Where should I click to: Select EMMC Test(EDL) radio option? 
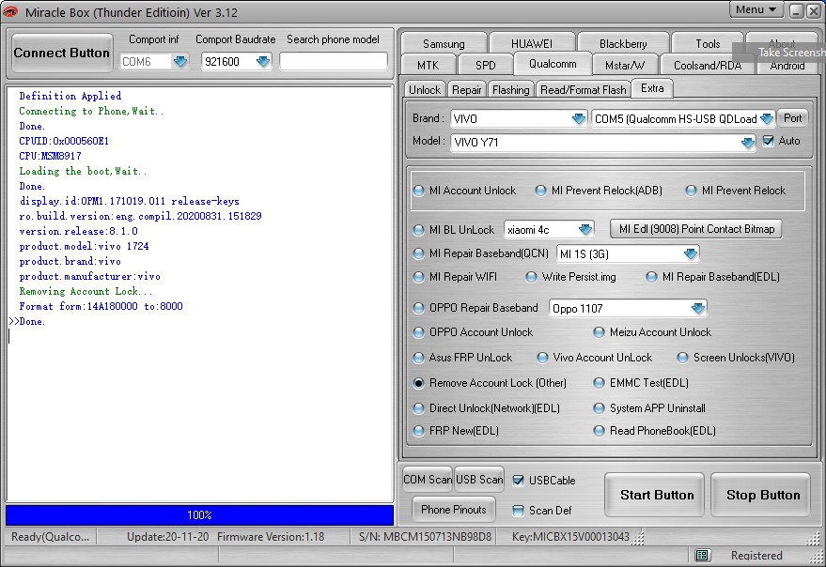pyautogui.click(x=599, y=383)
